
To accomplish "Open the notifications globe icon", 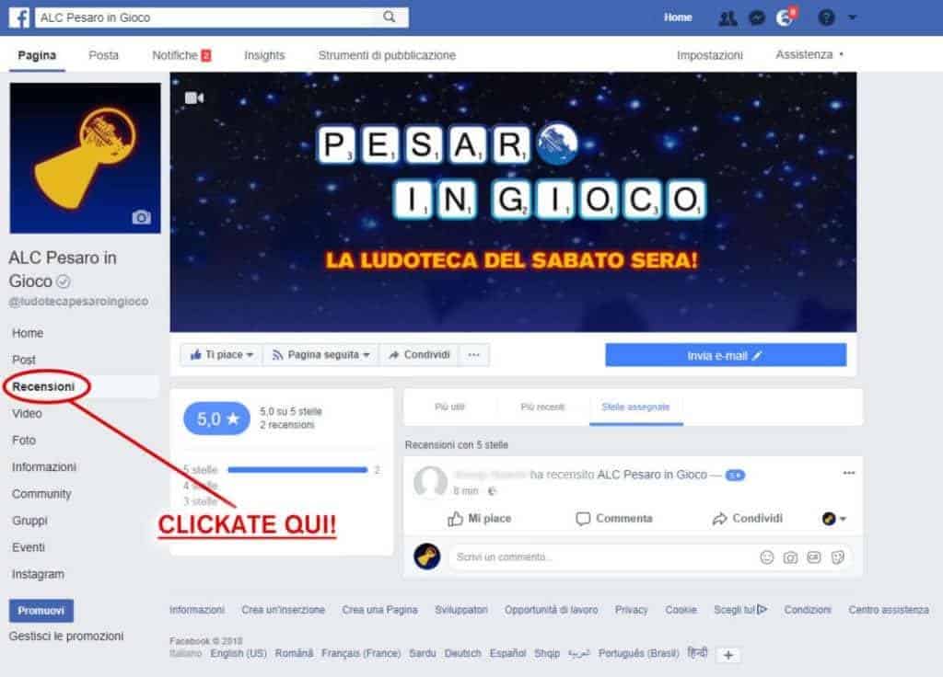I will click(785, 18).
